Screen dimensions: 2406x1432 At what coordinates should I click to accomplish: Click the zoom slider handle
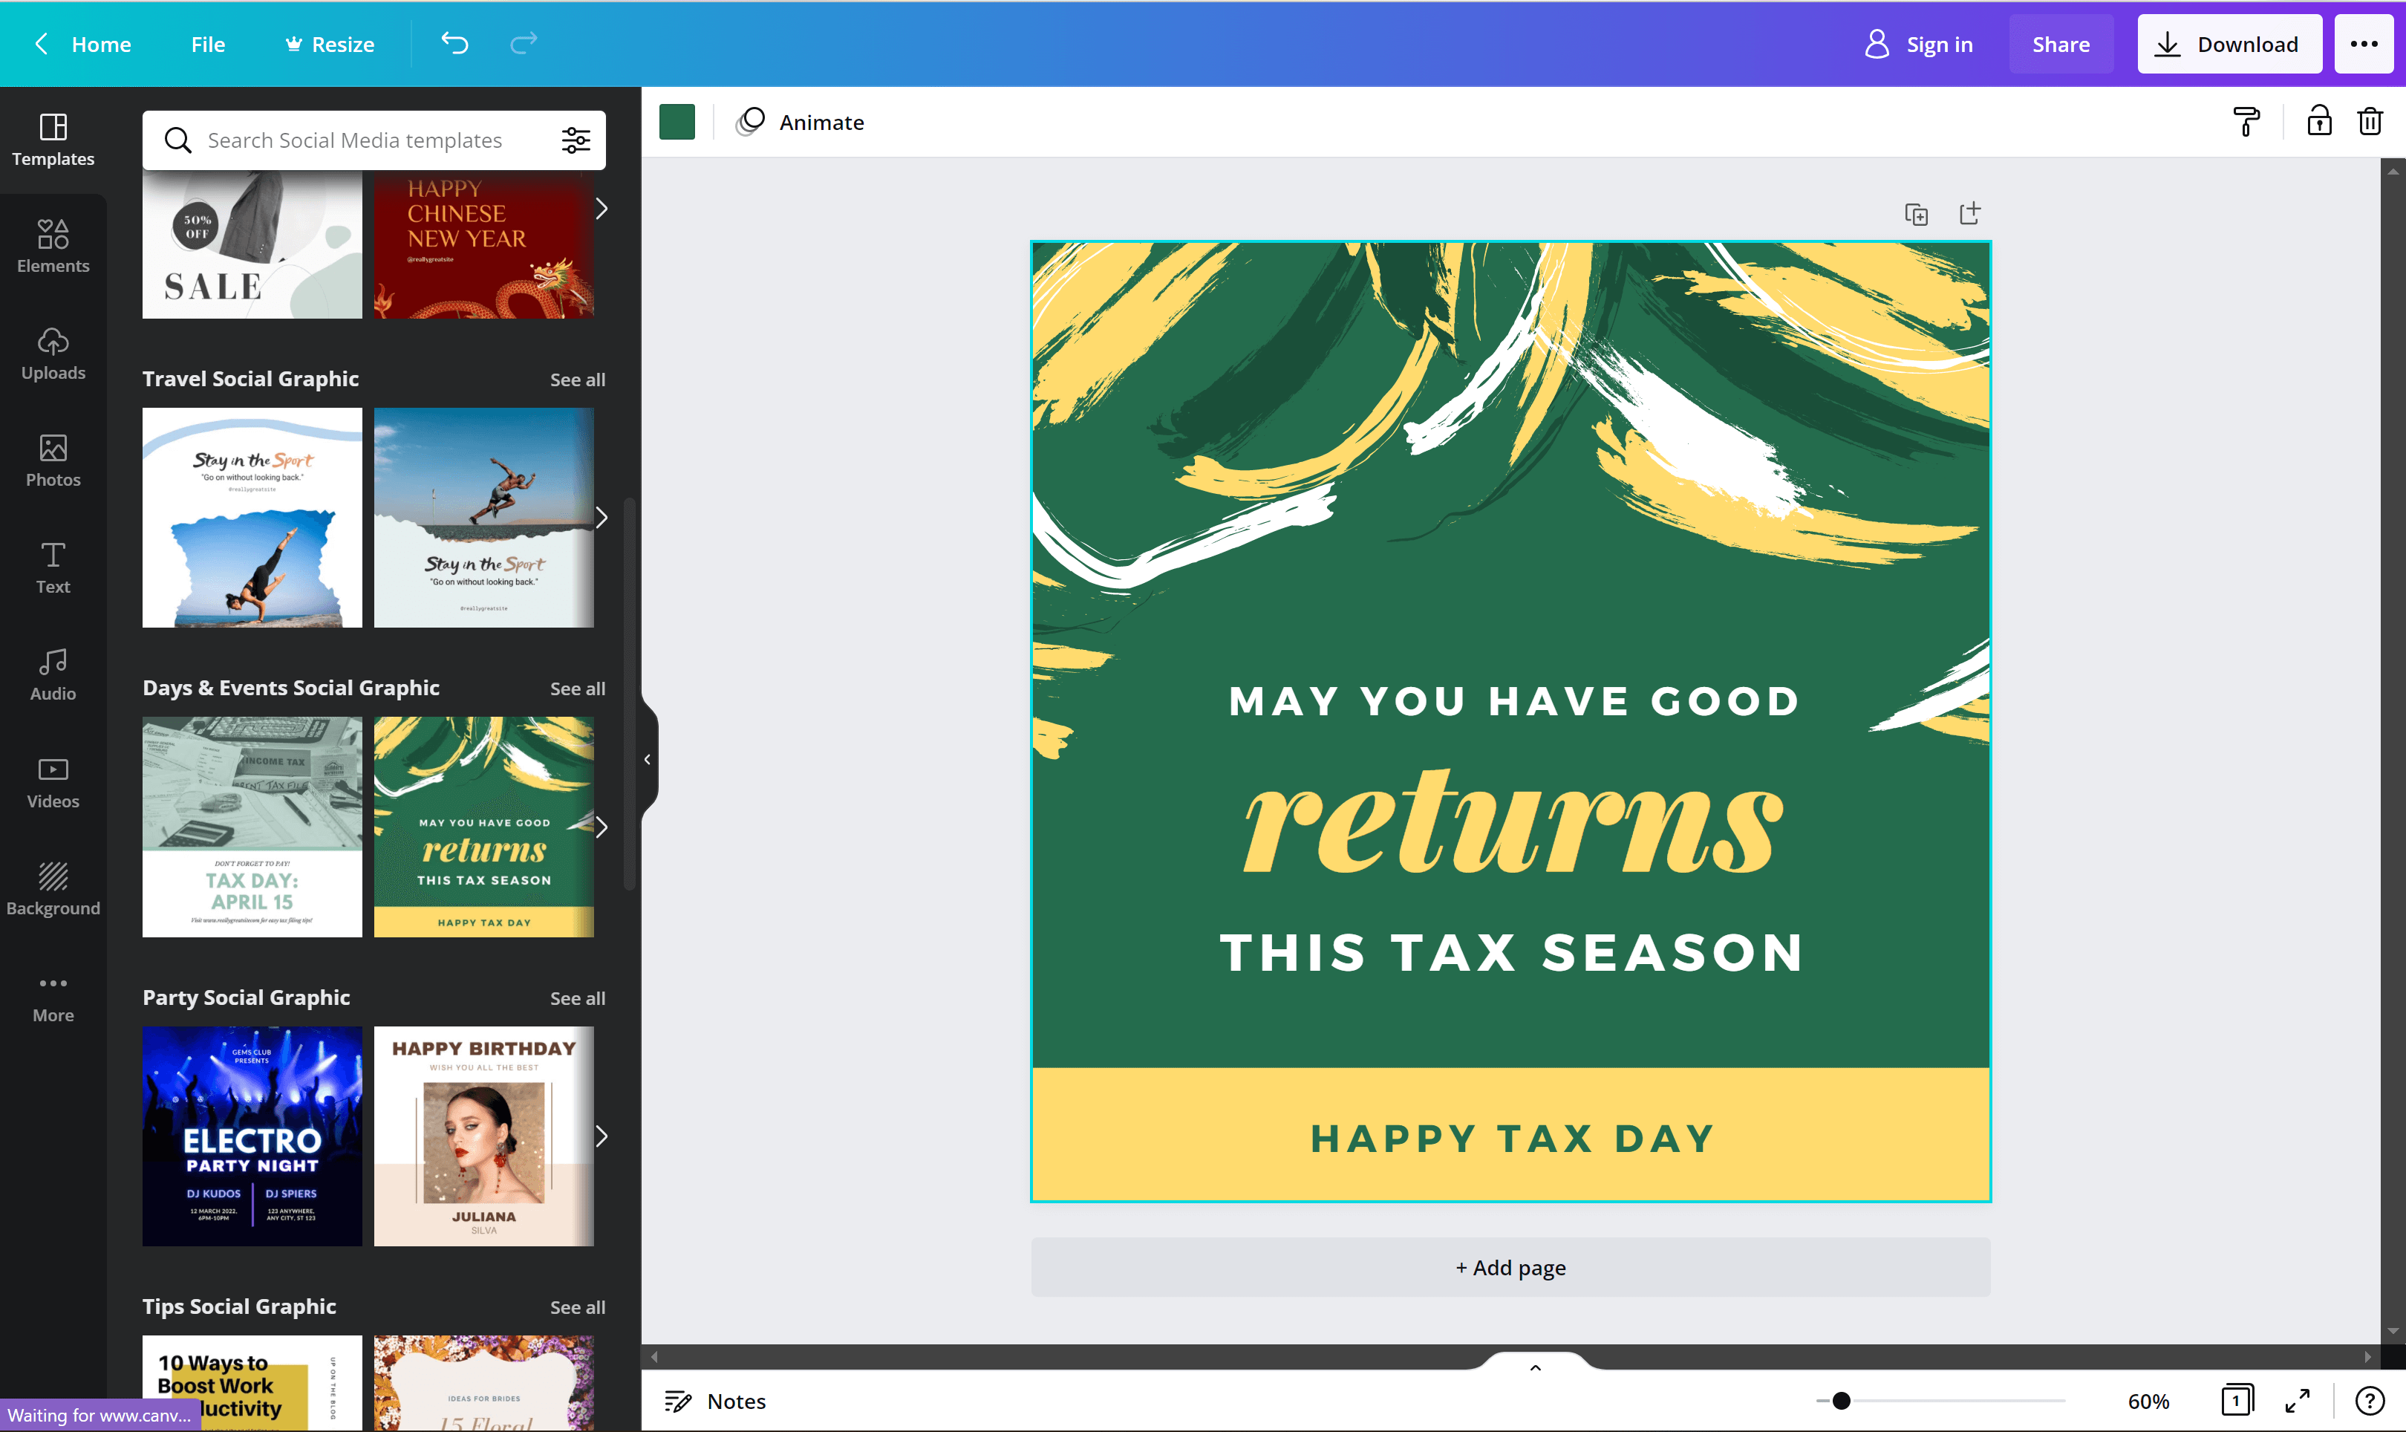tap(1841, 1401)
